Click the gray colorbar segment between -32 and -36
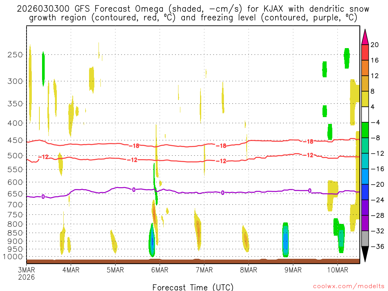Viewport: 388px width, 291px height. coord(365,239)
